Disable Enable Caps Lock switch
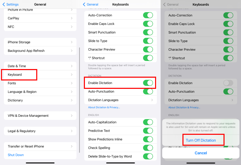 pyautogui.click(x=148, y=24)
